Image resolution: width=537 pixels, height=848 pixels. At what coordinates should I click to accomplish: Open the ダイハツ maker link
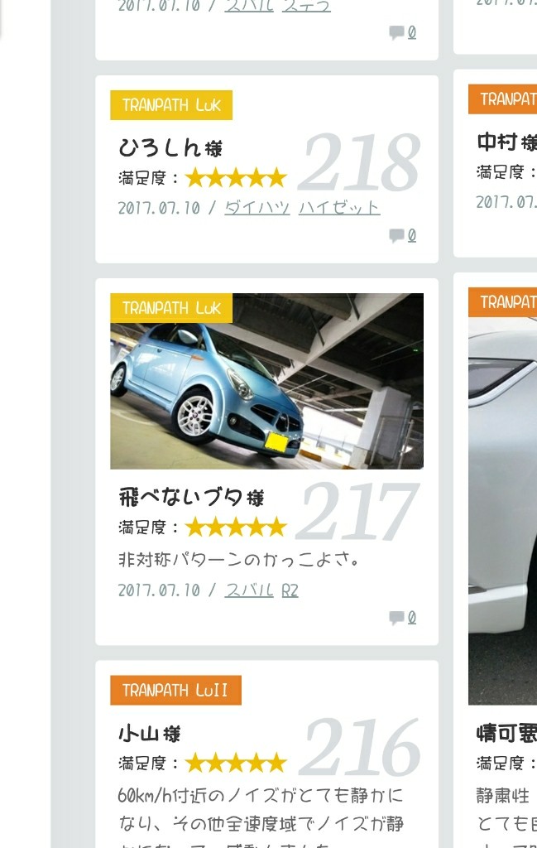[x=257, y=208]
